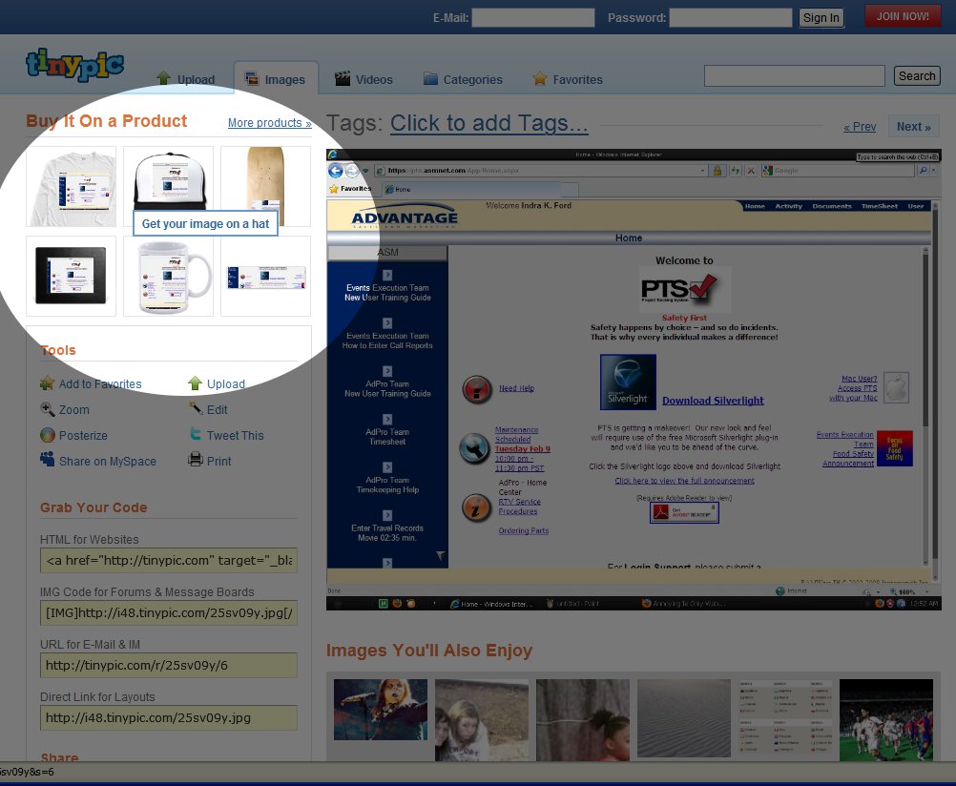
Task: Click the Posterize color icon
Action: 48,435
